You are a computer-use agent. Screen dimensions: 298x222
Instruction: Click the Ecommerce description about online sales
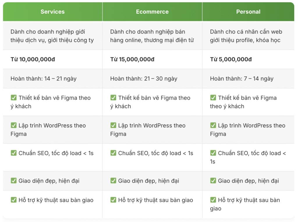tap(152, 36)
